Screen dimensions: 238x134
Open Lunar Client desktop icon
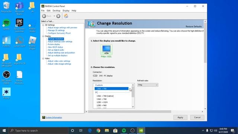coord(19,42)
